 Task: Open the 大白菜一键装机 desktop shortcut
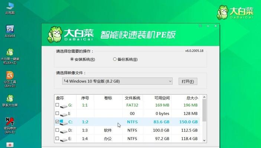click(10, 56)
